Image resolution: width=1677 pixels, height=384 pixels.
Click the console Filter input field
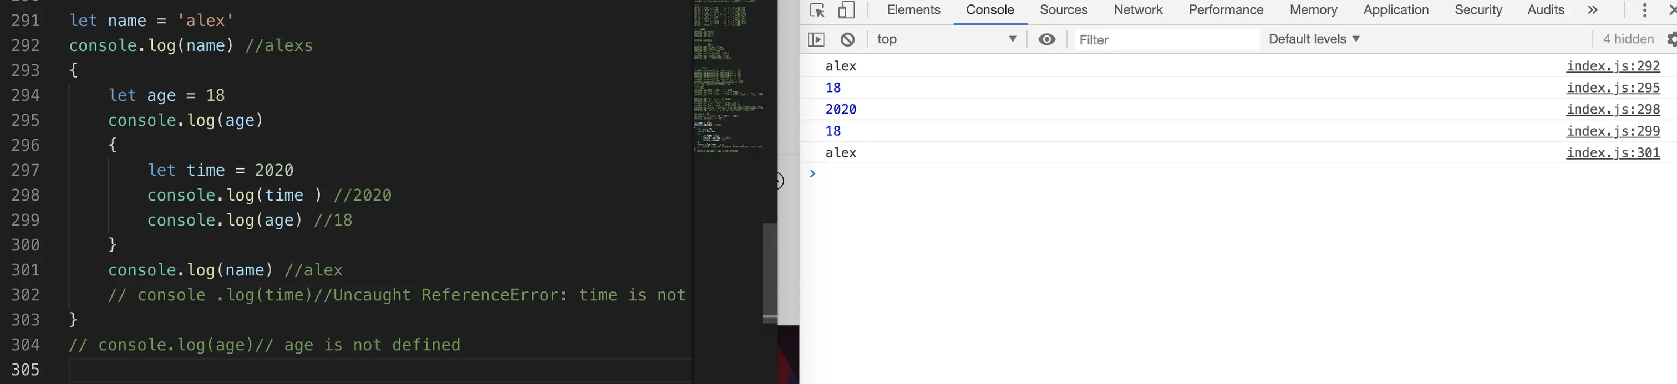(x=1165, y=40)
